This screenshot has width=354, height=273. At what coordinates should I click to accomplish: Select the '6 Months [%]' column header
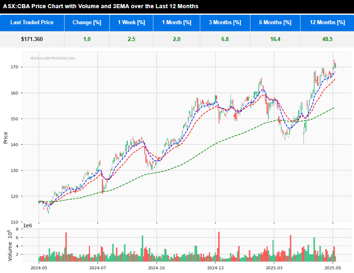pyautogui.click(x=275, y=23)
